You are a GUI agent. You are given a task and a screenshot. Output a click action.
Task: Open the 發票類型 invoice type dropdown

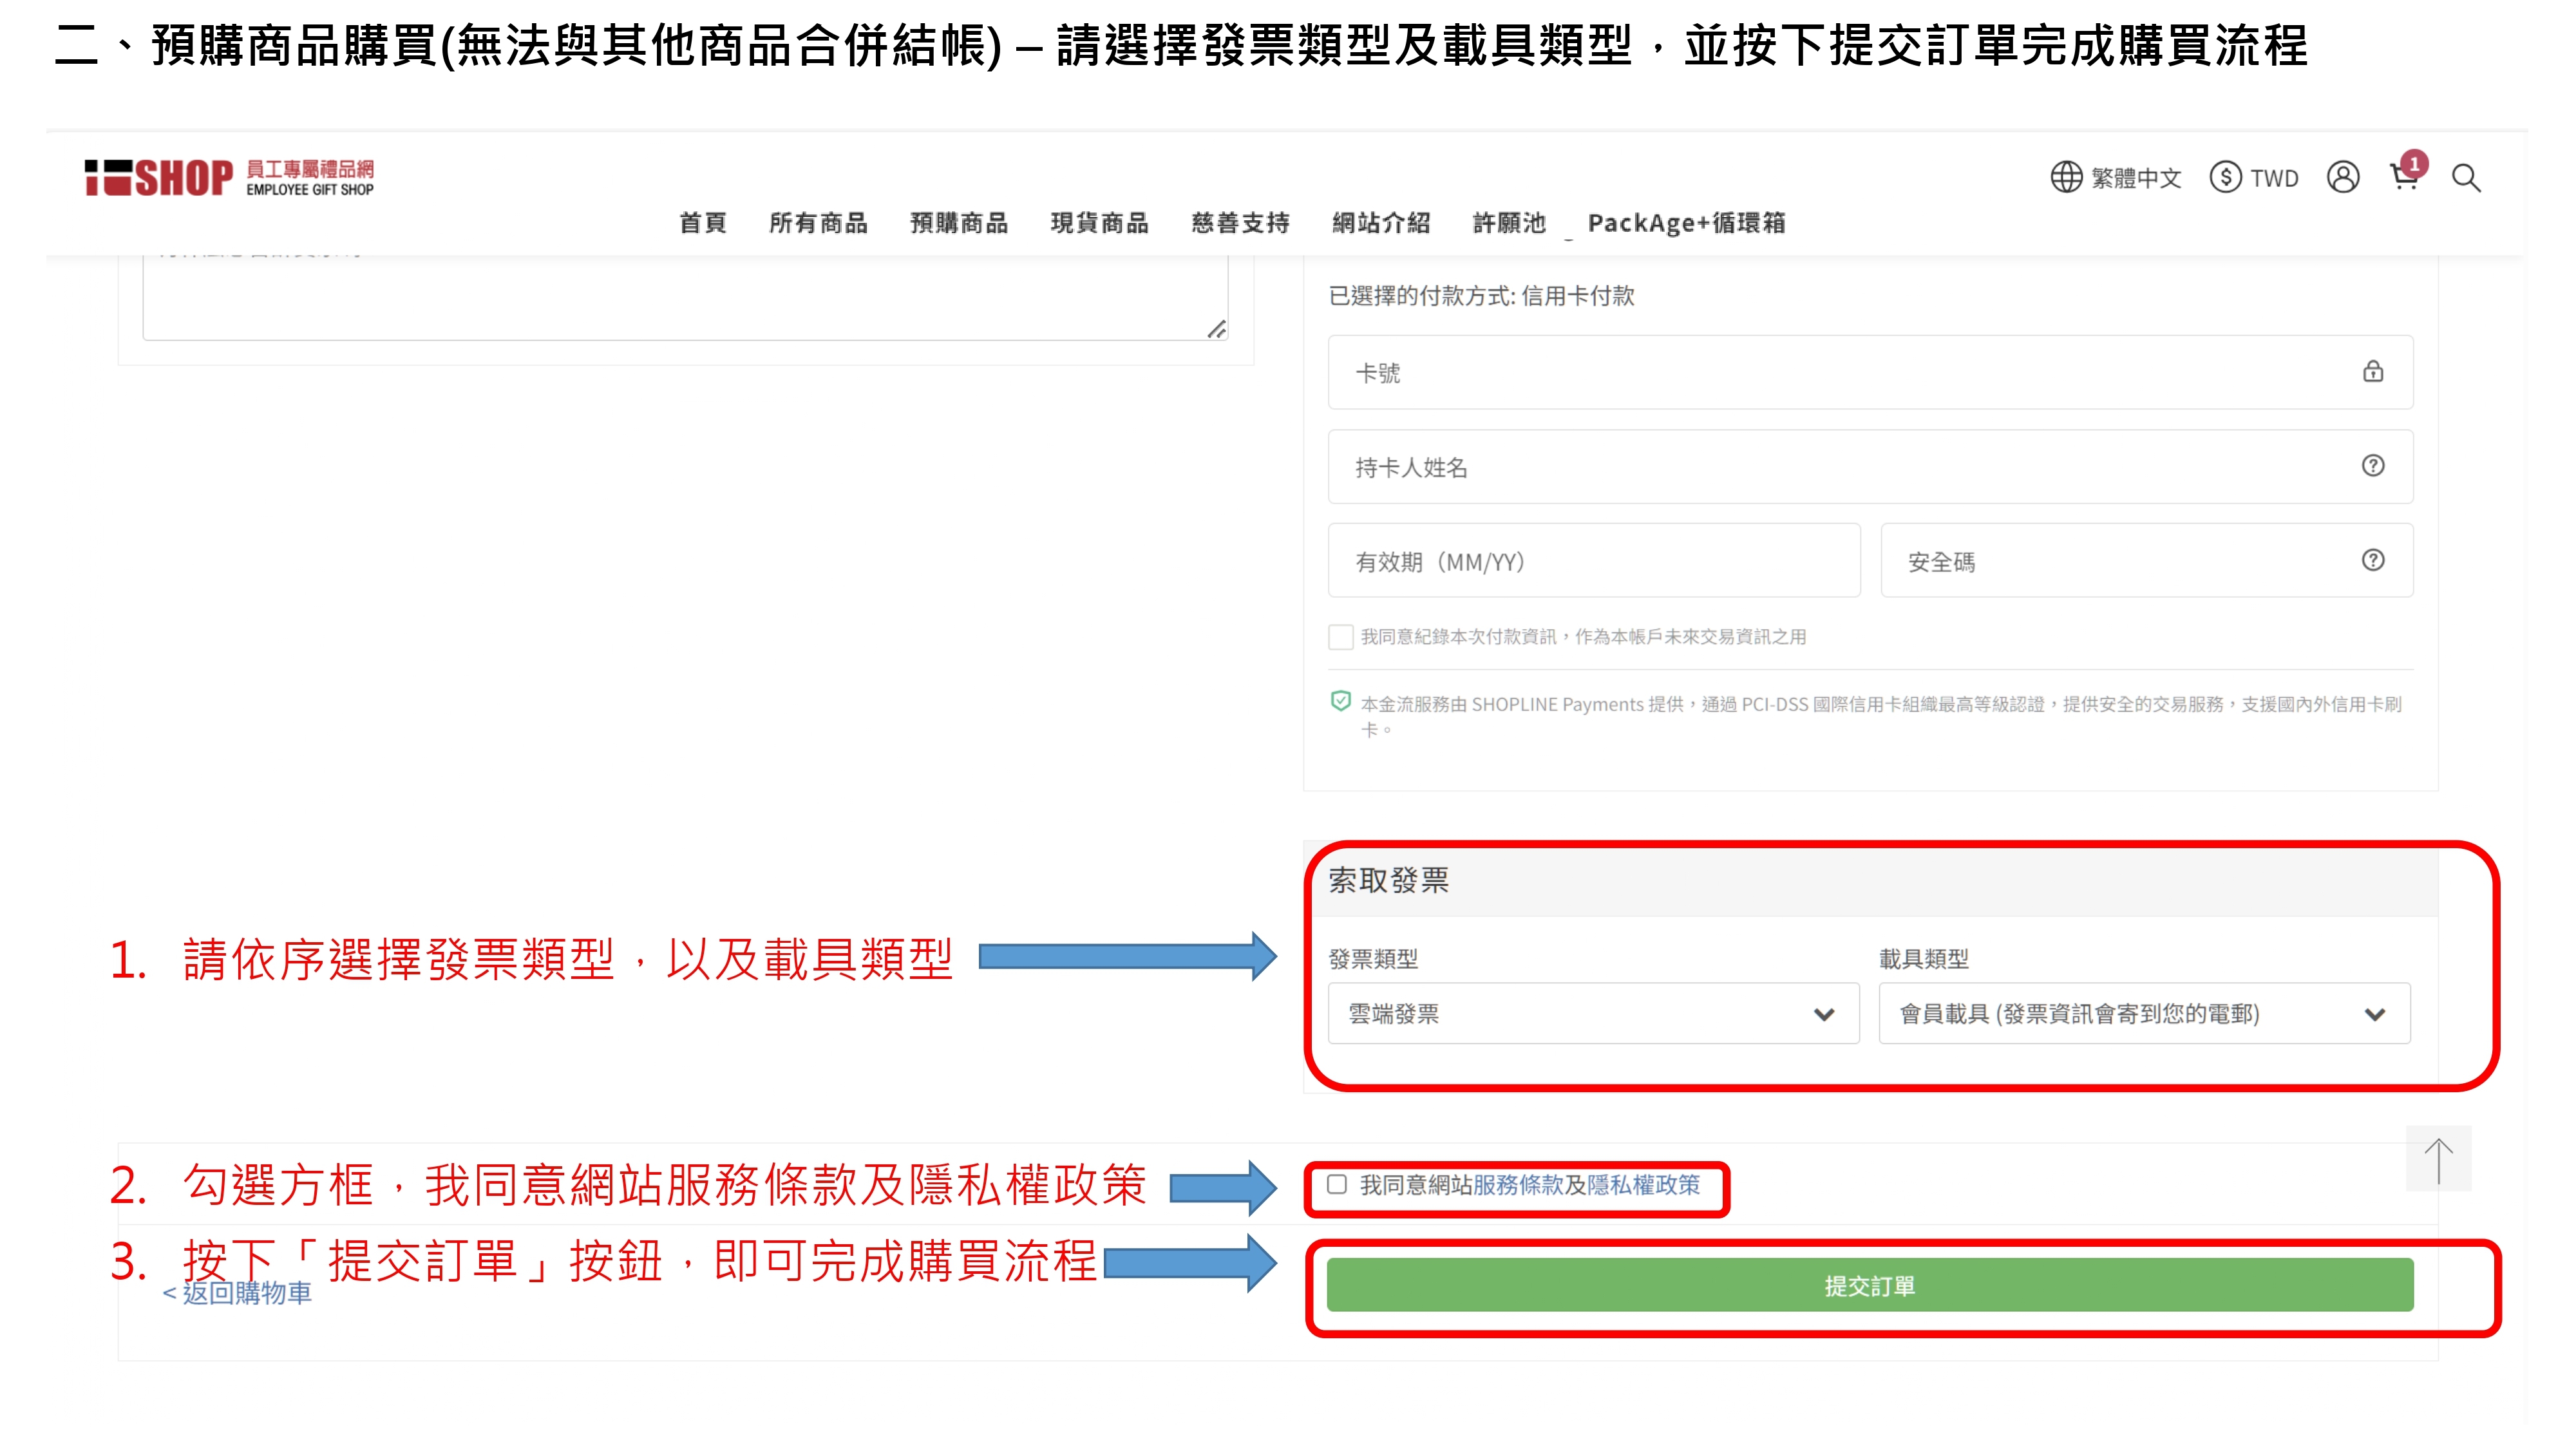pos(1594,1013)
